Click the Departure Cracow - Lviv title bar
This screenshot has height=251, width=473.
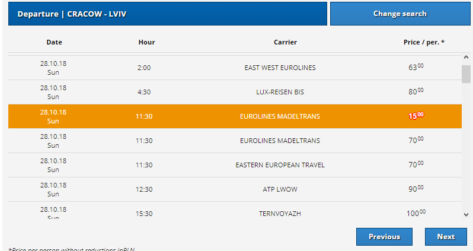pyautogui.click(x=167, y=14)
